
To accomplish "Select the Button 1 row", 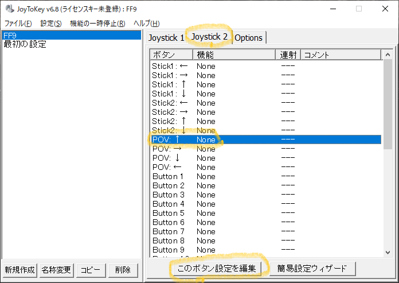I will [x=267, y=176].
